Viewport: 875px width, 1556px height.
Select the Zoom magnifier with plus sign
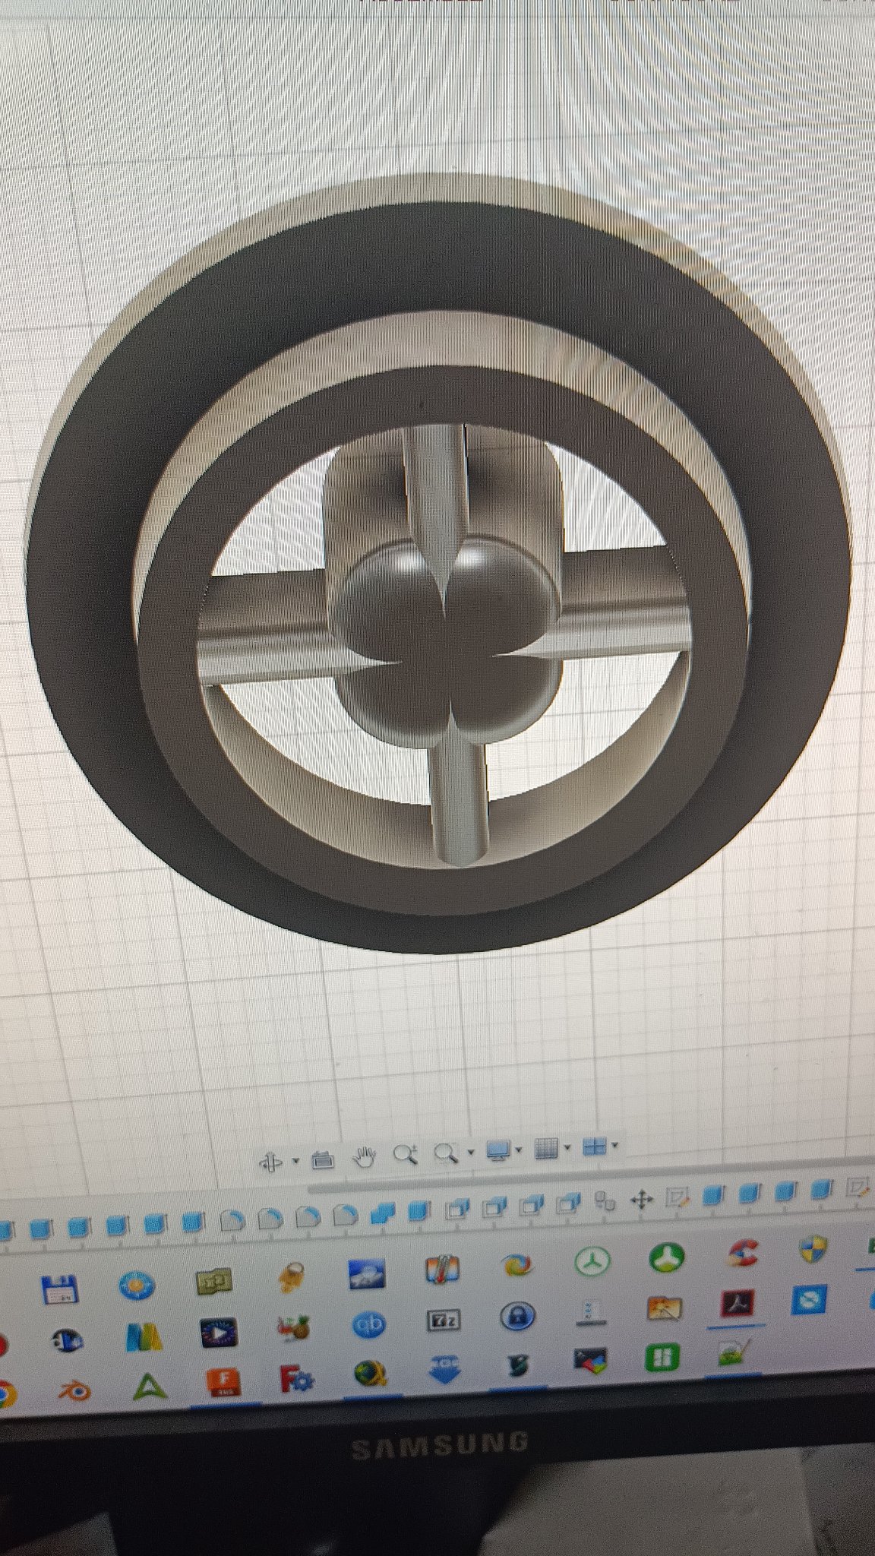[406, 1155]
